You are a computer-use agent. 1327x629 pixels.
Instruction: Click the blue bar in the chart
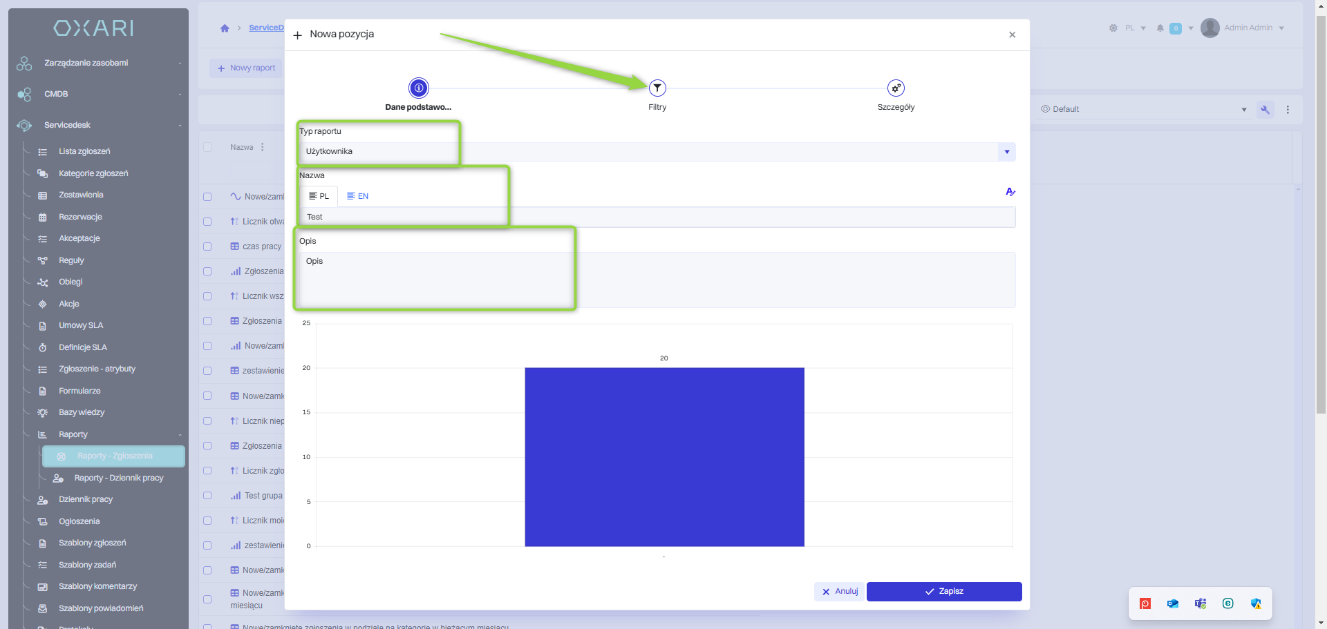click(664, 456)
